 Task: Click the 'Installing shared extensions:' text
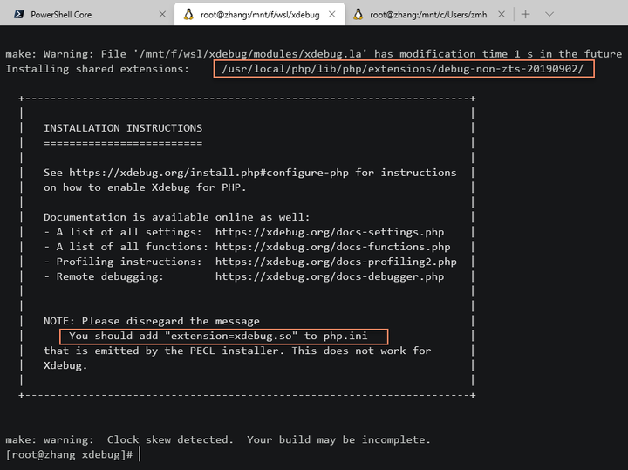[98, 69]
